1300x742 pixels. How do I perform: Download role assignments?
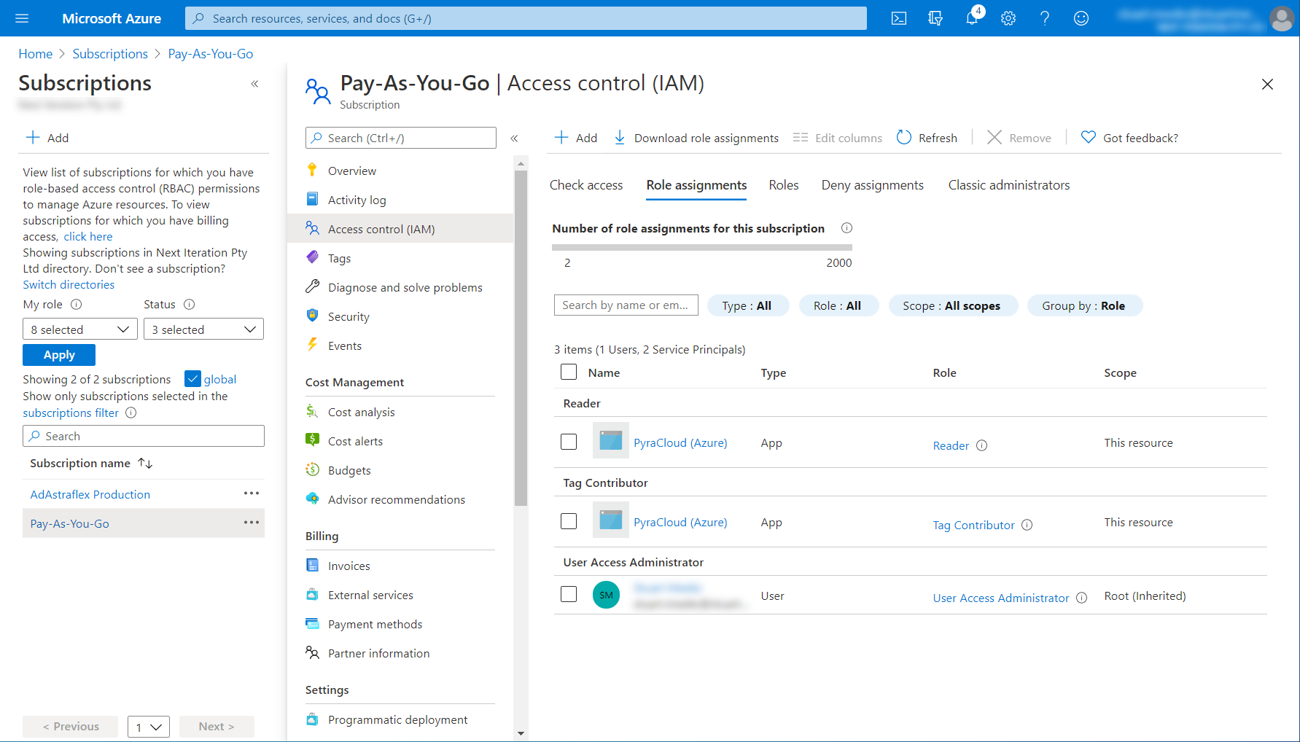pyautogui.click(x=696, y=138)
